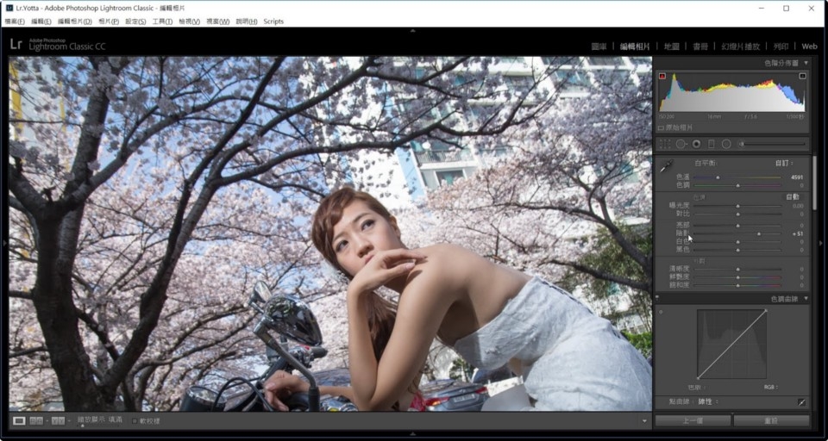Screen dimensions: 828x441
Task: Click the tool strip size slider handle
Action: (x=742, y=144)
